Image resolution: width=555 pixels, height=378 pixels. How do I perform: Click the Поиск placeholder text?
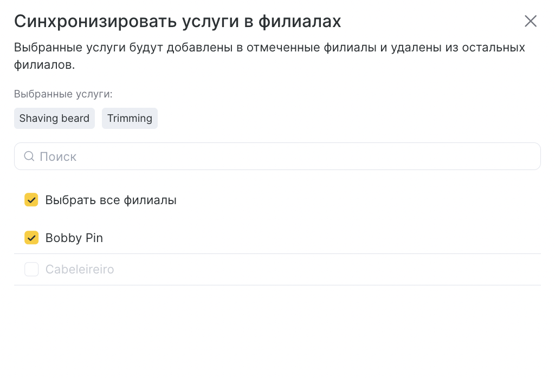coord(58,157)
